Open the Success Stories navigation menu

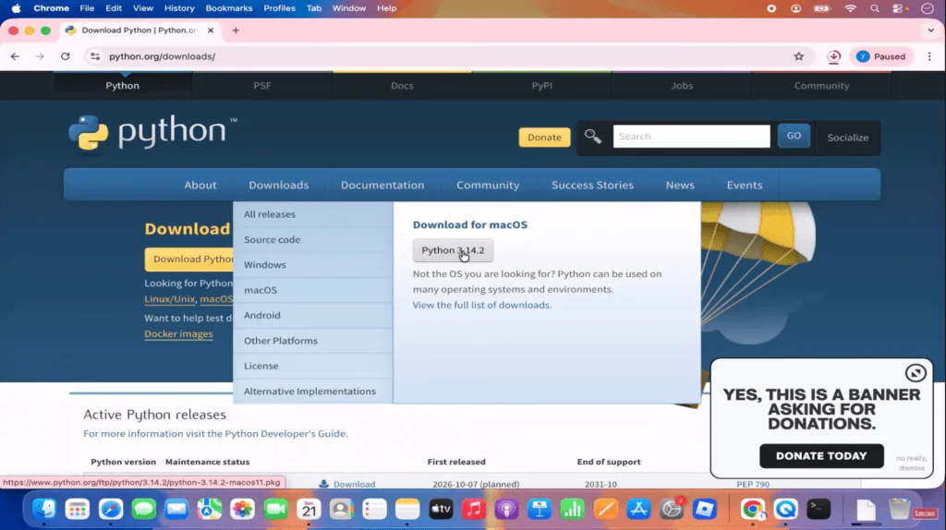coord(592,185)
